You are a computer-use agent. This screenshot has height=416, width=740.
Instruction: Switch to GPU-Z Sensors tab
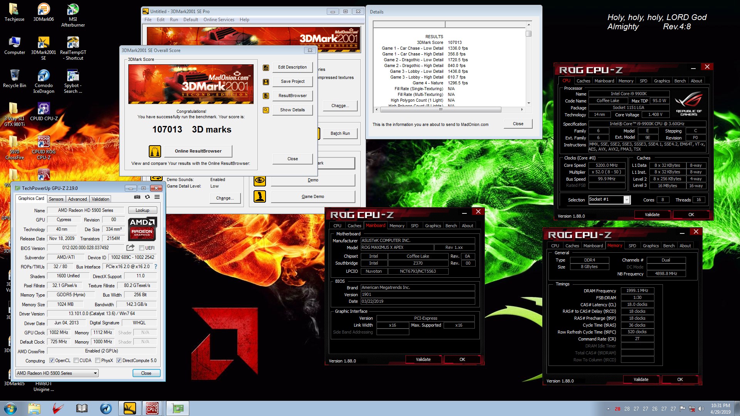tap(56, 199)
